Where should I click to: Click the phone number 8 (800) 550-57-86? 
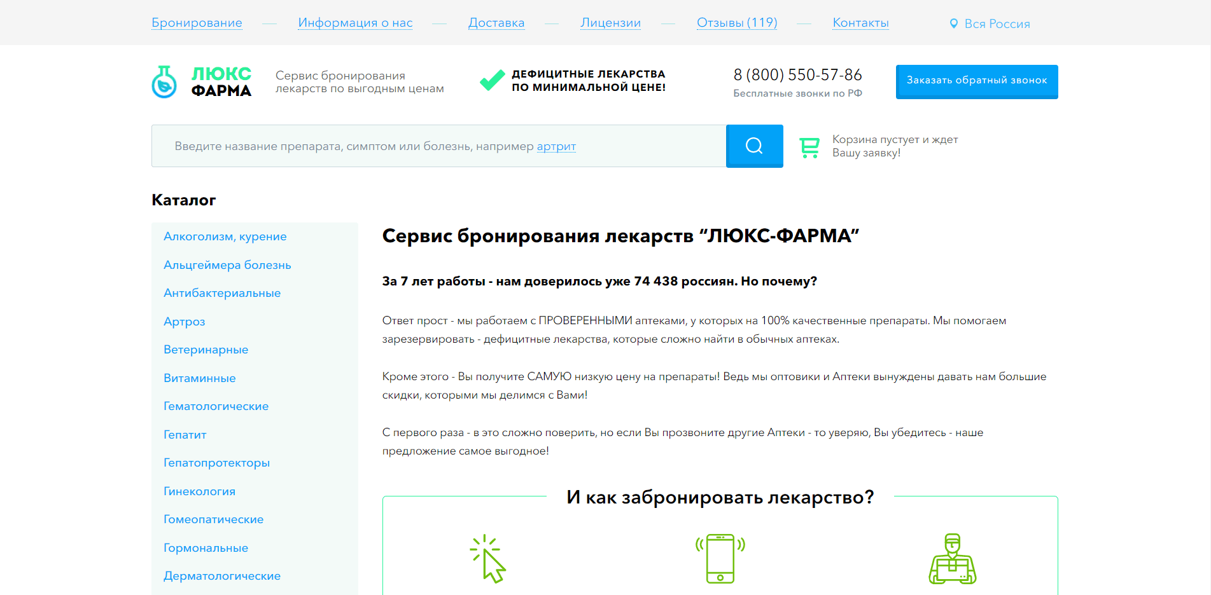tap(797, 74)
